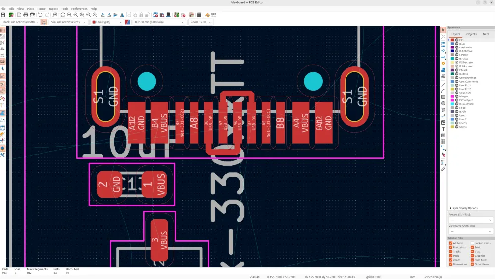This screenshot has height=279, width=495.
Task: Click the F.Cu layer color swatch
Action: point(452,40)
